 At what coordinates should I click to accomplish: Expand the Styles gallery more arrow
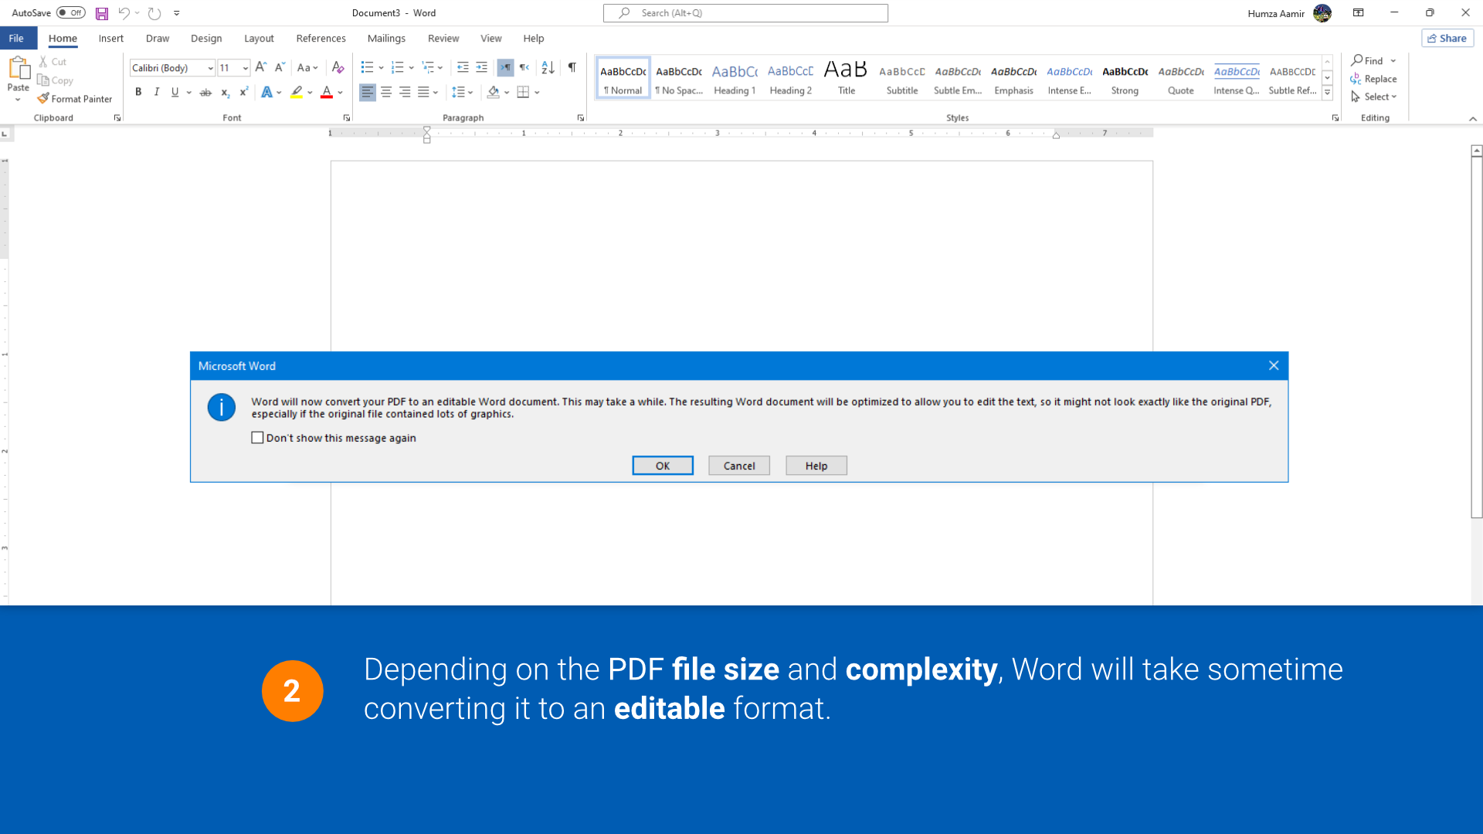pos(1327,93)
